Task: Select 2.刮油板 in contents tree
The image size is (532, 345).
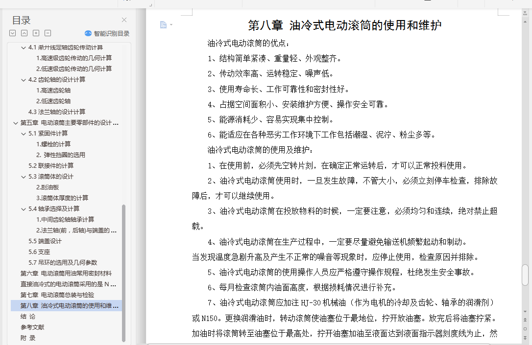Action: pos(48,187)
